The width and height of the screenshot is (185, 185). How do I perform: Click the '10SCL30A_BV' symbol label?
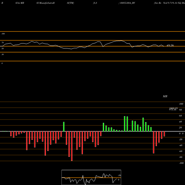tap(128, 3)
